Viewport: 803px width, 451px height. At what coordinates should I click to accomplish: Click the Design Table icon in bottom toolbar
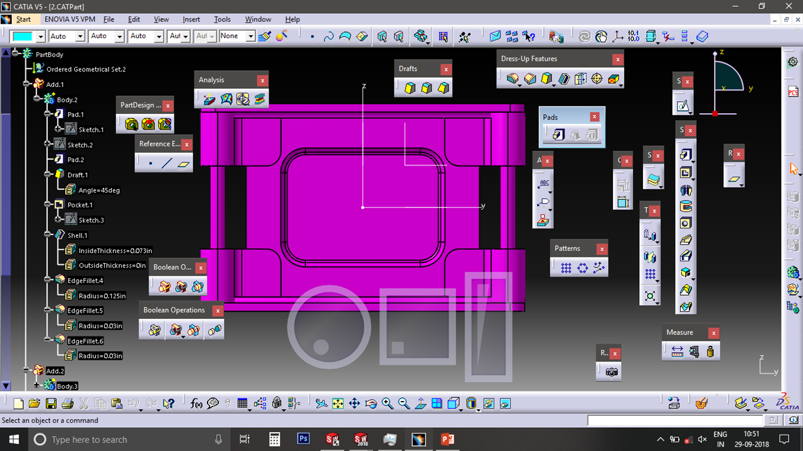(243, 403)
